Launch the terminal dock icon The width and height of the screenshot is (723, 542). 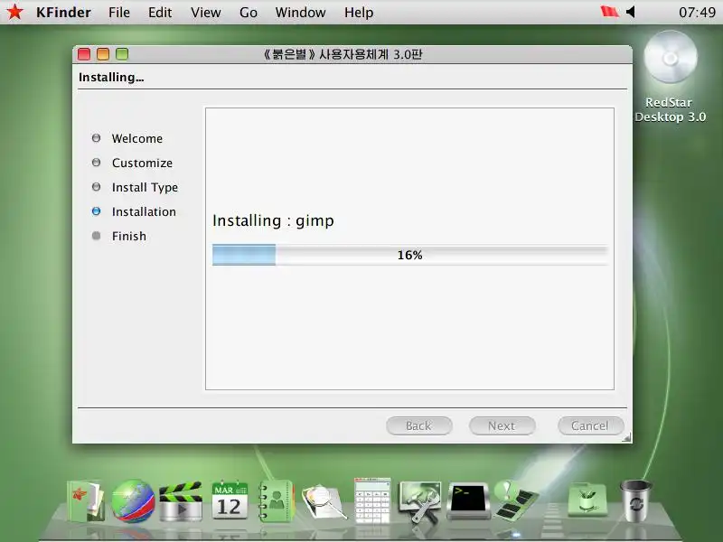[468, 500]
